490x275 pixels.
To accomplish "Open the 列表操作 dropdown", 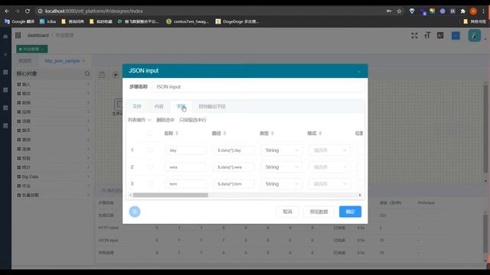I will 139,120.
